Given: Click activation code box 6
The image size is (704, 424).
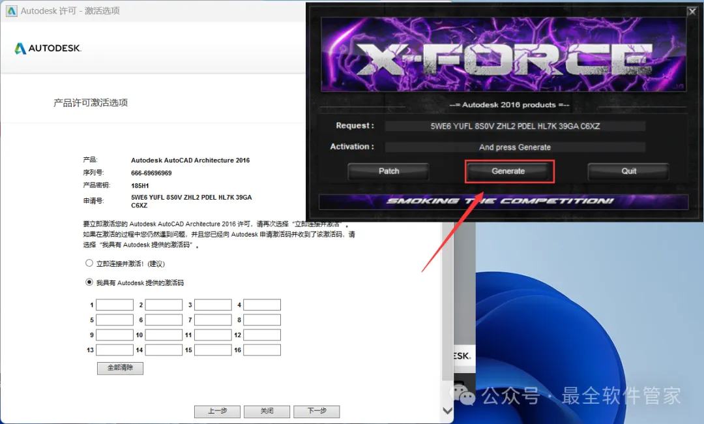Looking at the screenshot, I should pos(164,320).
